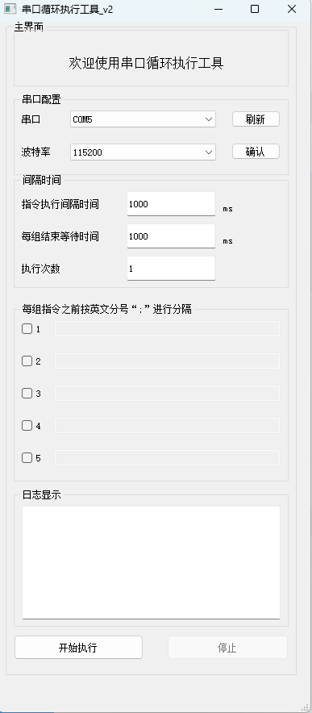The height and width of the screenshot is (713, 312).
Task: Start execution with 开始执行 button
Action: coord(78,648)
